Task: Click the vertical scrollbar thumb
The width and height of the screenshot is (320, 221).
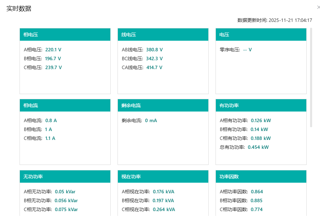Action: [311, 78]
